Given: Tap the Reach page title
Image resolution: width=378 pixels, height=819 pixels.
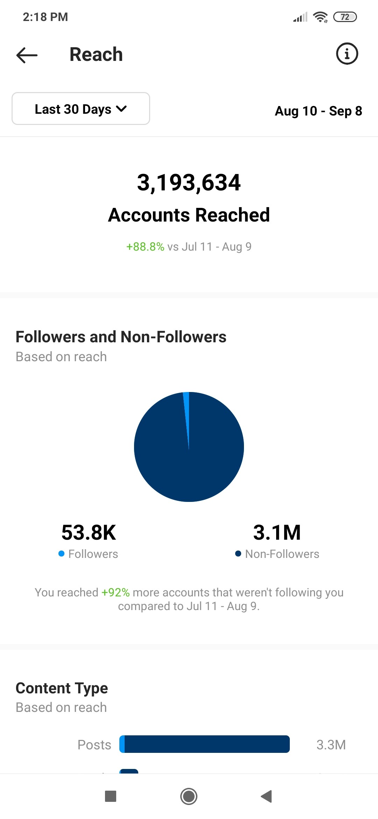Looking at the screenshot, I should (96, 55).
